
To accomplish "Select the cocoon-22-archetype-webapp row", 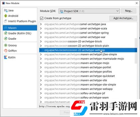I will 88,50.
